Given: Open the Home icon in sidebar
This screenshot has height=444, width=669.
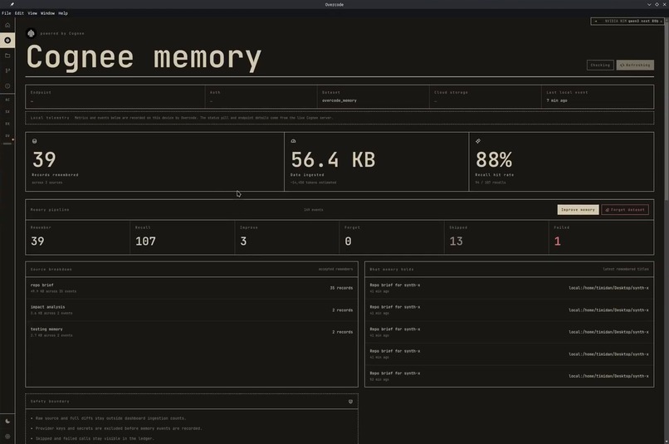Looking at the screenshot, I should coord(7,25).
